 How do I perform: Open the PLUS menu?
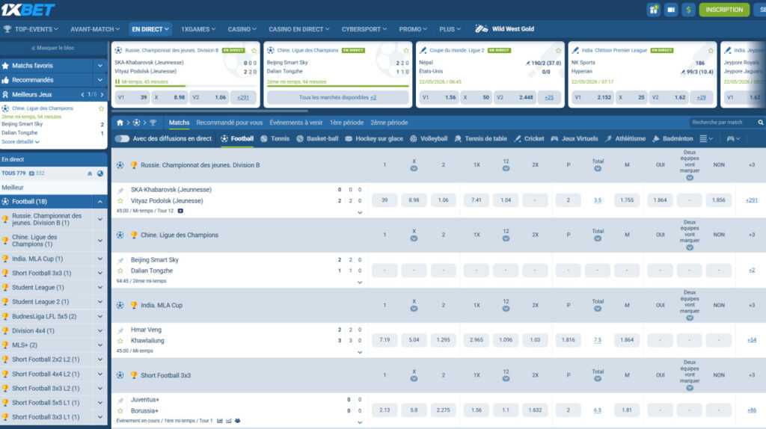450,29
